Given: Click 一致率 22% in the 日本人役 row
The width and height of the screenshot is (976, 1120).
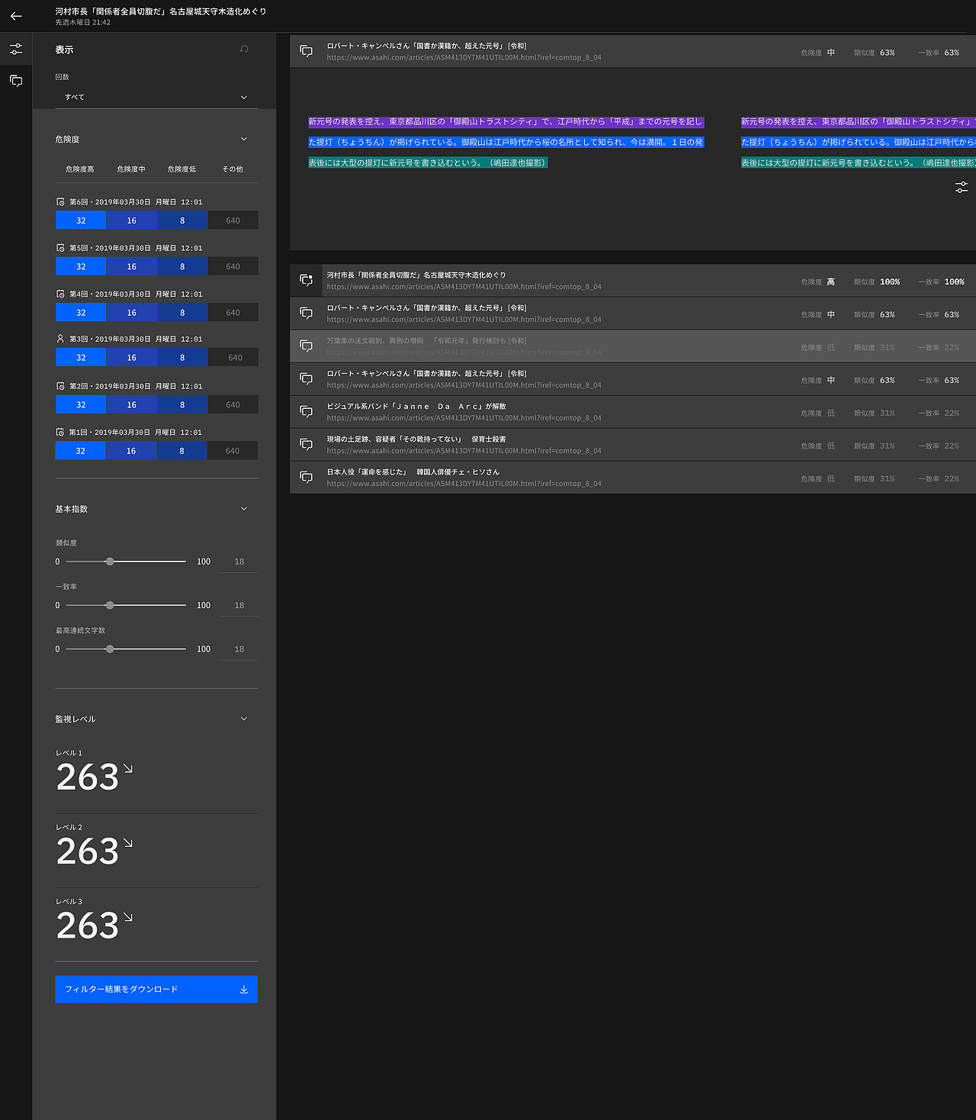Looking at the screenshot, I should [939, 479].
